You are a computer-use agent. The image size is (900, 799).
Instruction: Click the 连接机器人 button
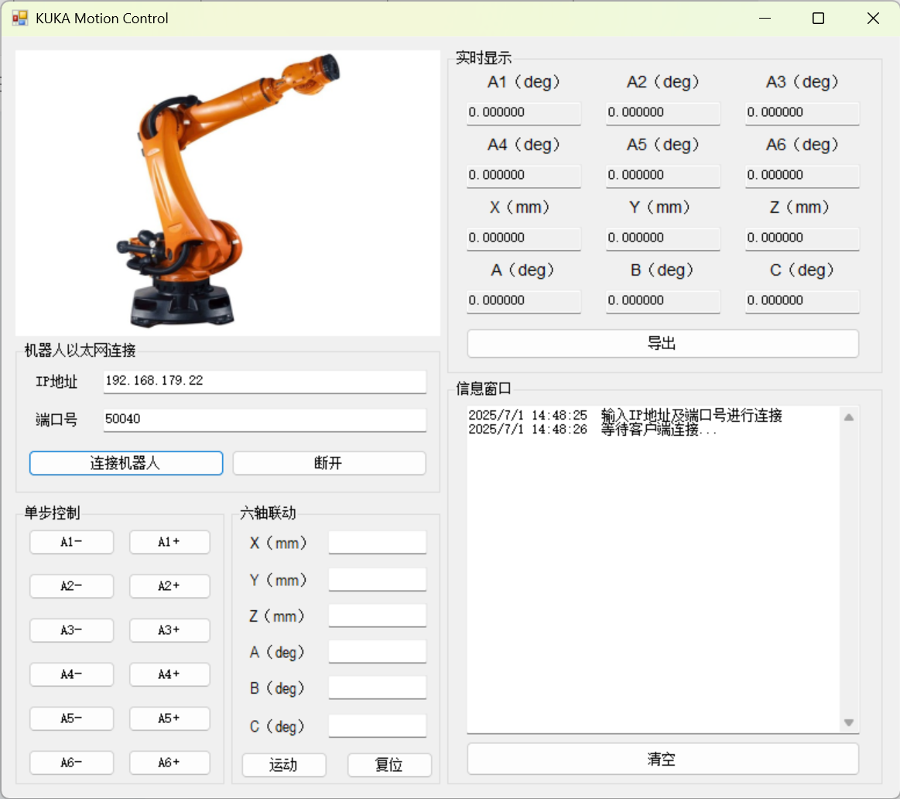[126, 463]
